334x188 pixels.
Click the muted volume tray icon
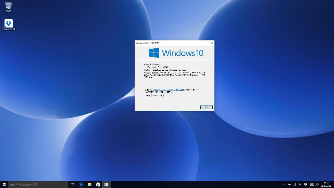click(x=300, y=185)
